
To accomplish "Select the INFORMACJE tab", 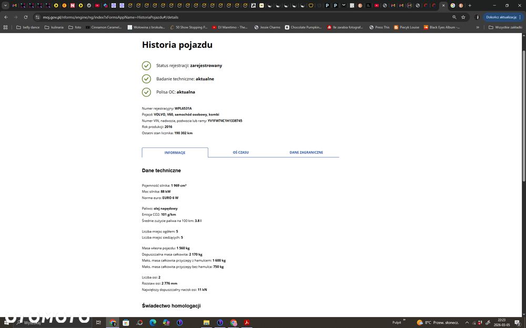I will pyautogui.click(x=175, y=152).
